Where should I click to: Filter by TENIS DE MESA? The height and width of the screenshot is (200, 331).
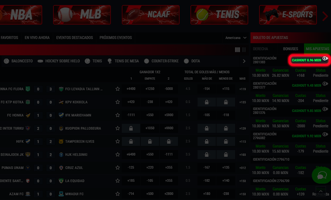coord(123,61)
